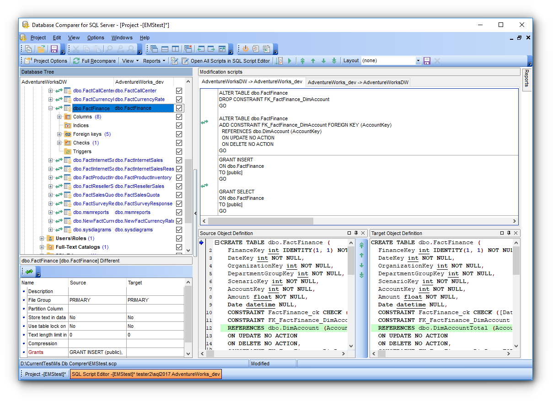Open the Reports toolbar dropdown
553x401 pixels.
154,61
